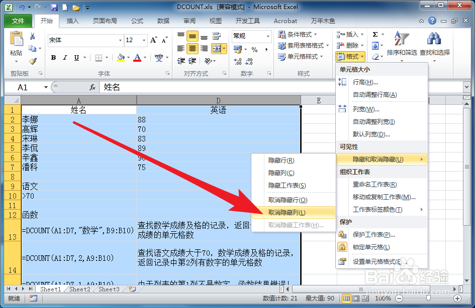Apply comma style

[x=266, y=49]
